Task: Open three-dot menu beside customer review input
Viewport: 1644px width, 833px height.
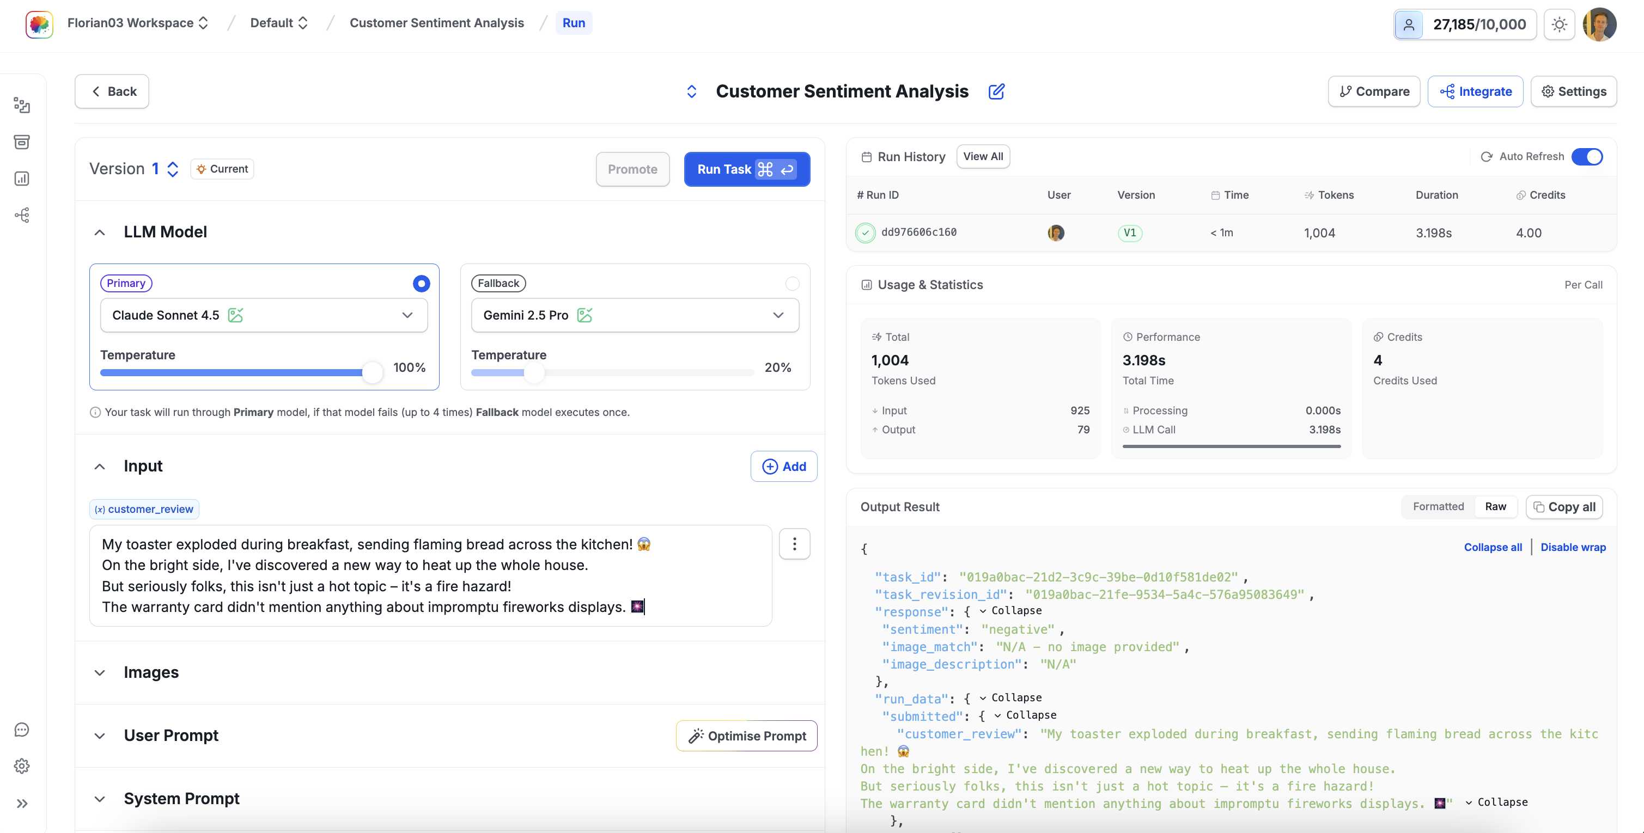Action: [x=794, y=544]
